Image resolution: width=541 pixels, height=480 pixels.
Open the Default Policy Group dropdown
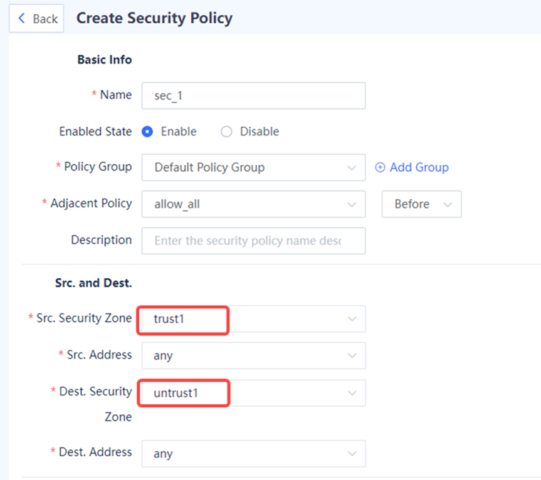point(253,167)
